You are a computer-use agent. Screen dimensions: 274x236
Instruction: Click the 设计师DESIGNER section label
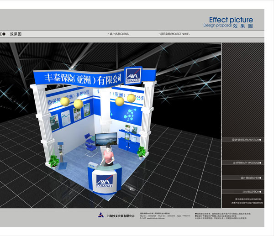(x=251, y=178)
